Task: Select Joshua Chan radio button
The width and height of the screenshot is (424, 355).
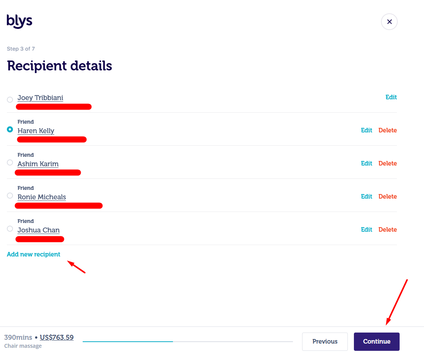Action: [10, 229]
